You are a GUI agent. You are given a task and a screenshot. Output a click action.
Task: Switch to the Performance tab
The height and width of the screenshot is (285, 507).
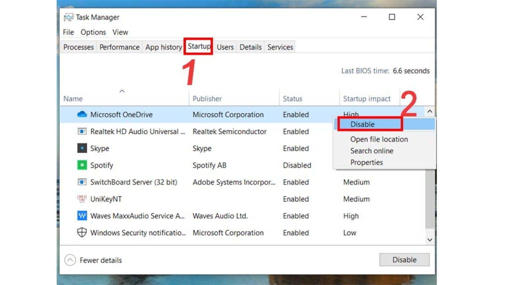coord(120,47)
